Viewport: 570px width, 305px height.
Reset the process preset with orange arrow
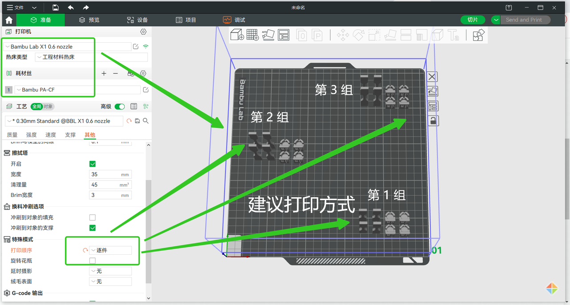pos(129,121)
